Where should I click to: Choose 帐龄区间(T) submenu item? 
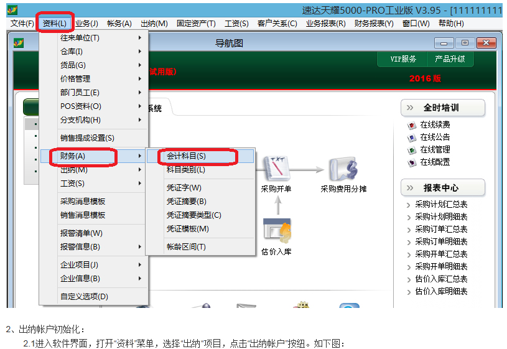200,247
